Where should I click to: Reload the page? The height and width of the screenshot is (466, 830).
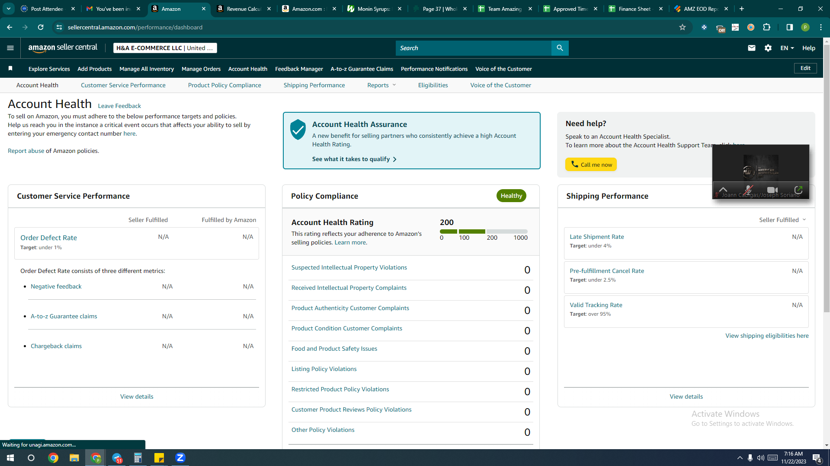[x=41, y=27]
